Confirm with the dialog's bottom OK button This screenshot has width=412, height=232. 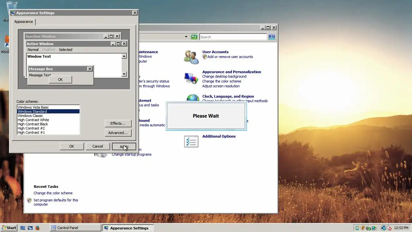tap(72, 146)
